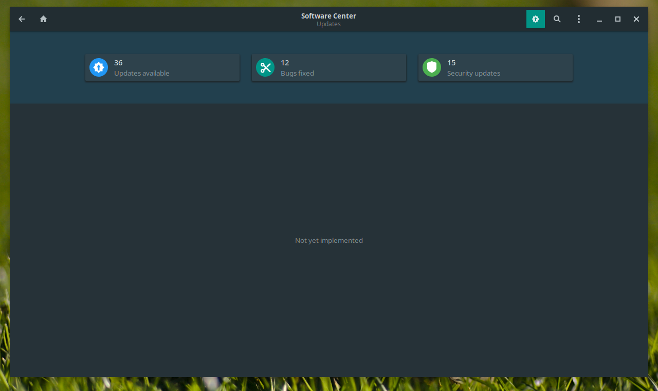Click the "Updates" subtitle in the header
The image size is (658, 391).
pyautogui.click(x=328, y=24)
